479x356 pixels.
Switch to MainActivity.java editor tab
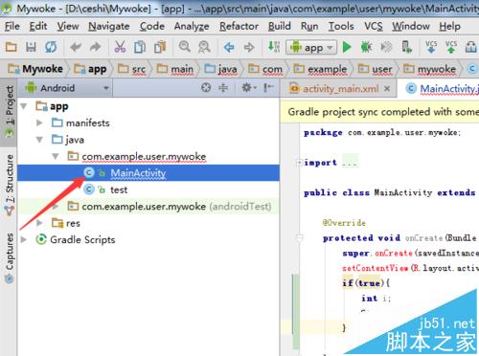pyautogui.click(x=443, y=88)
